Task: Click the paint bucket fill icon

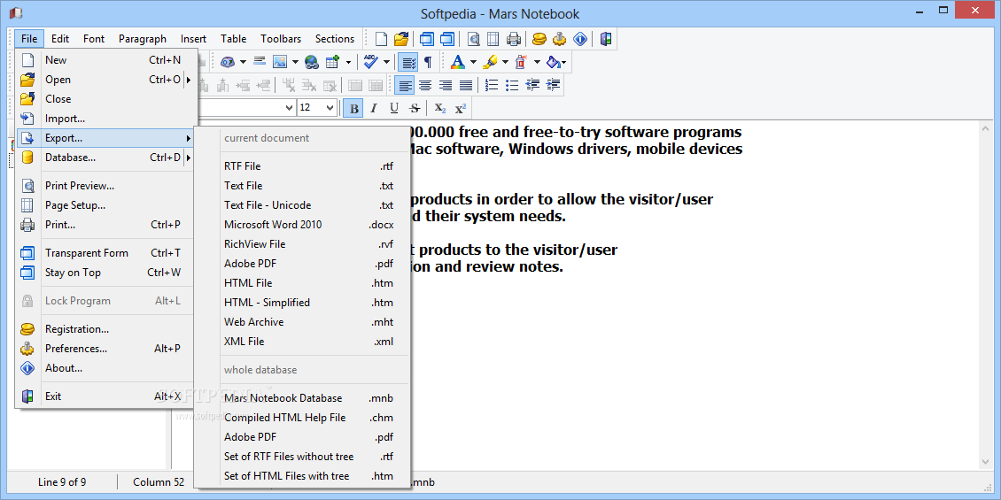Action: coord(555,62)
